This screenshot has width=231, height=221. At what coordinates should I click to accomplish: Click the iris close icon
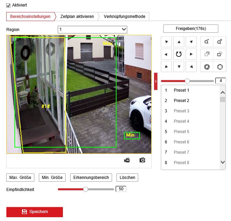(x=207, y=66)
